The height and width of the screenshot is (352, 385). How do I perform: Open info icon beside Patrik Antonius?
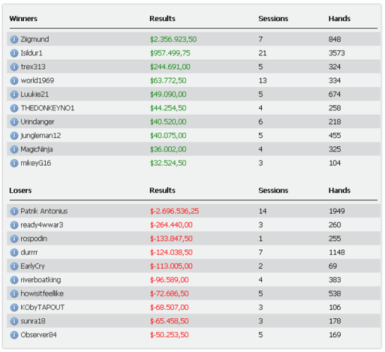click(14, 211)
